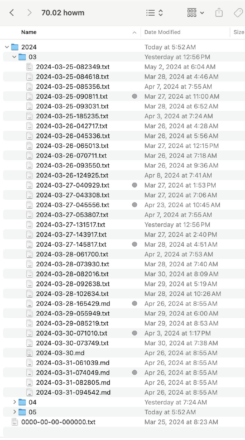
Task: Open the Share menu icon
Action: pos(219,13)
